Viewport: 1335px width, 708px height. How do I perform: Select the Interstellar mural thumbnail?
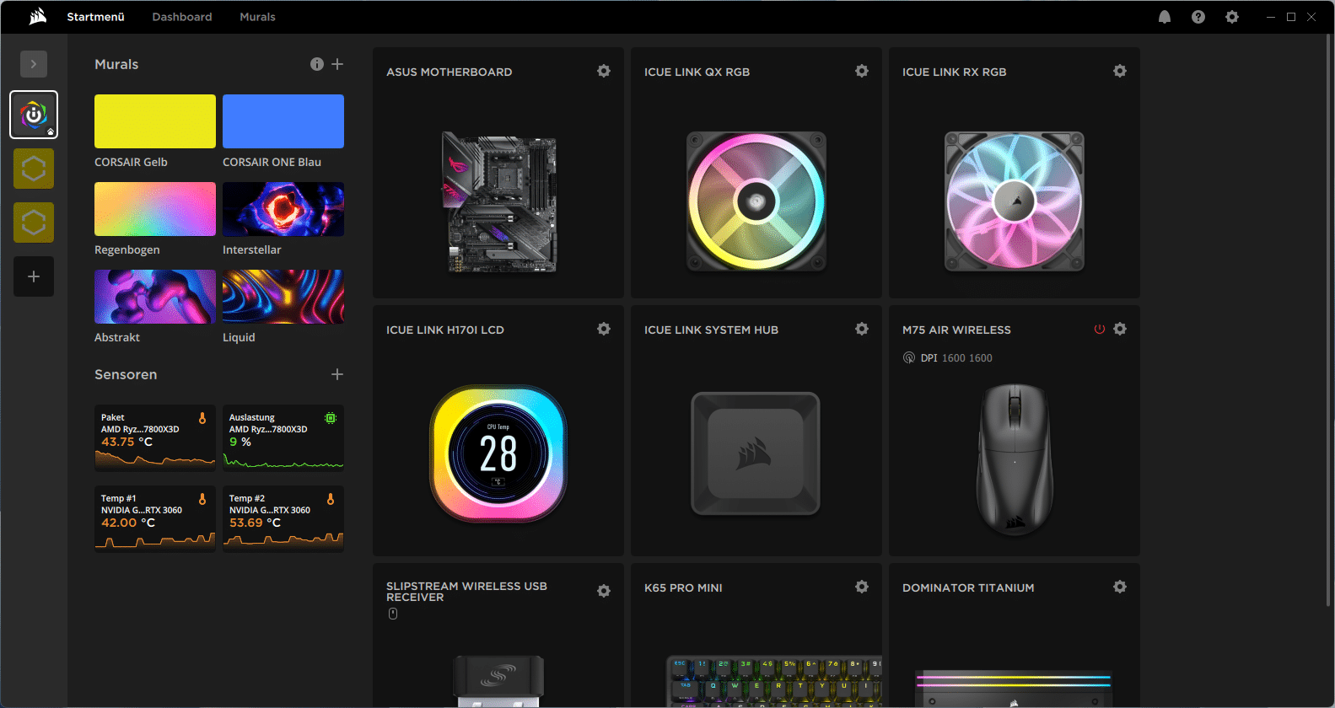[x=283, y=209]
